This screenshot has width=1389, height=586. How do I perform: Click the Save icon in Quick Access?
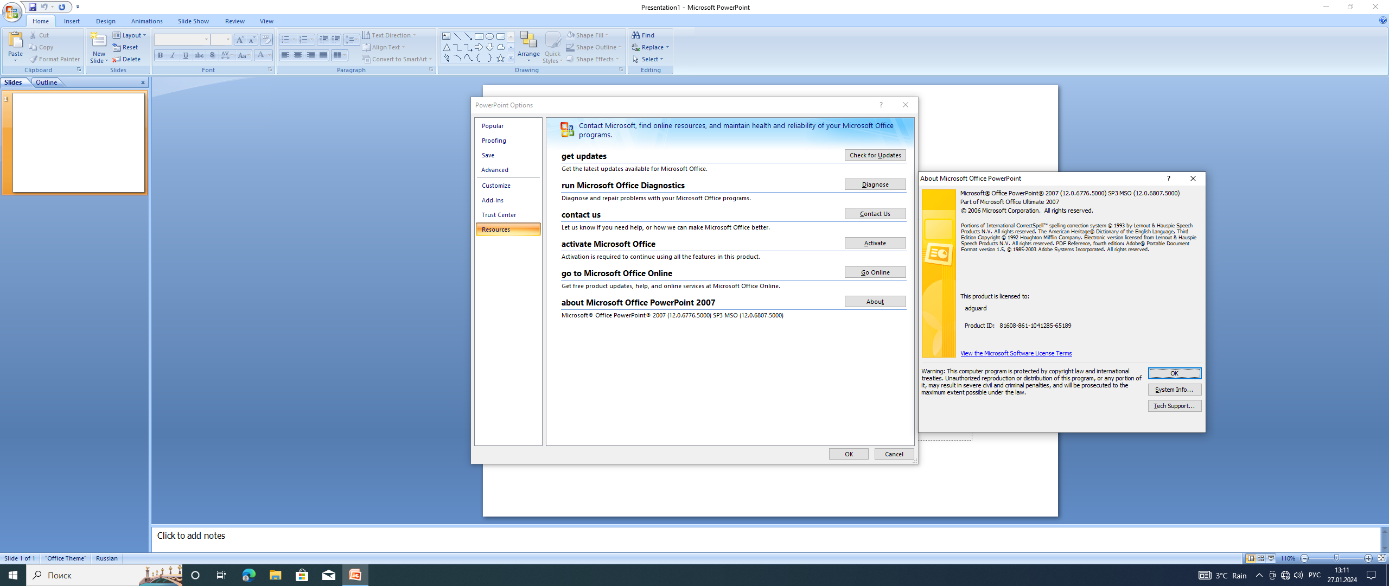(33, 7)
